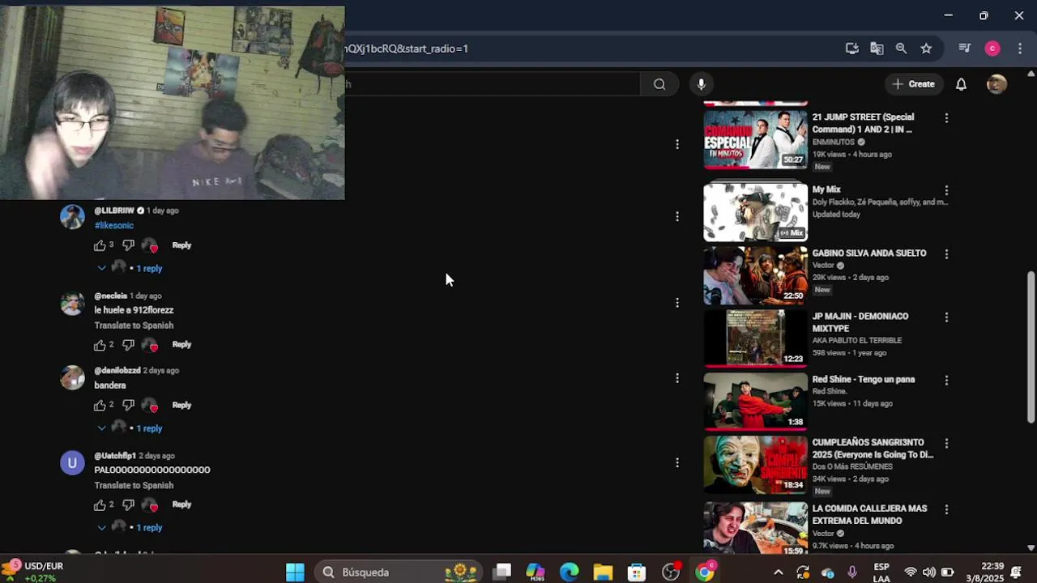Viewport: 1037px width, 583px height.
Task: Reply to the @necleis comment
Action: tap(181, 345)
